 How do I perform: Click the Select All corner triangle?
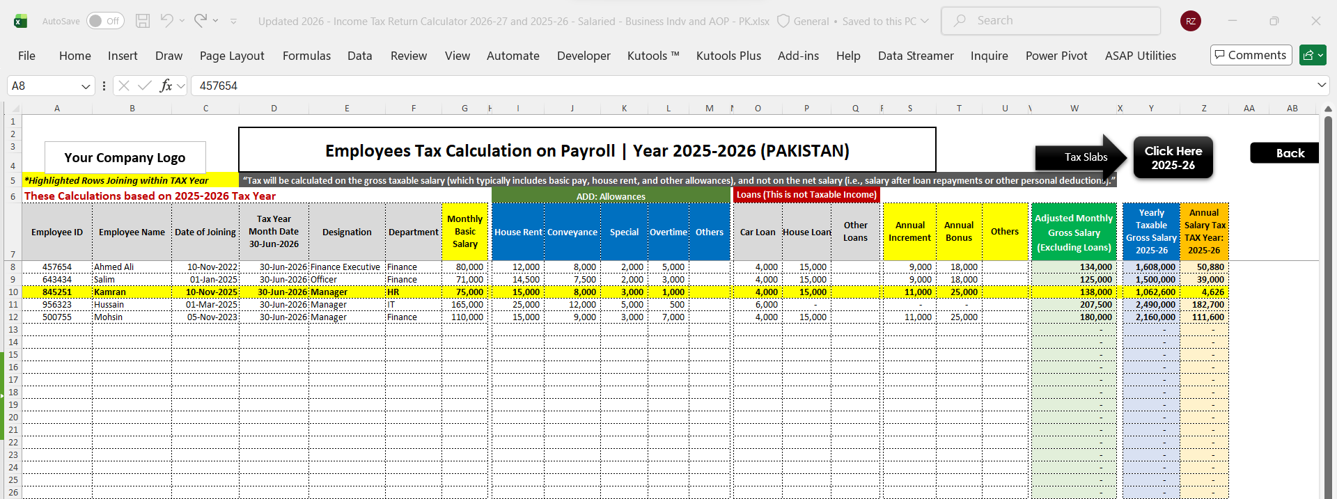(13, 108)
